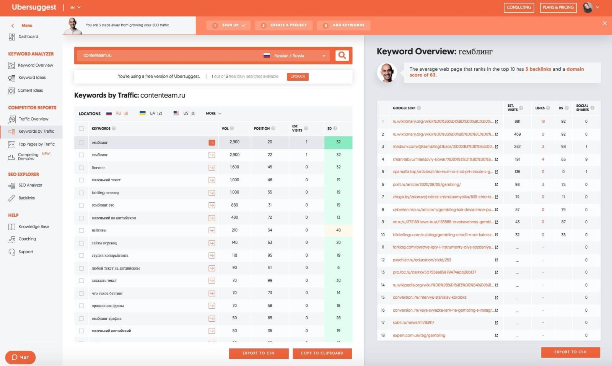Open the Russian / Russia language dropdown
612x366 pixels.
pos(295,56)
